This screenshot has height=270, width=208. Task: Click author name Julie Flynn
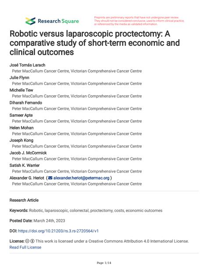[x=19, y=78]
